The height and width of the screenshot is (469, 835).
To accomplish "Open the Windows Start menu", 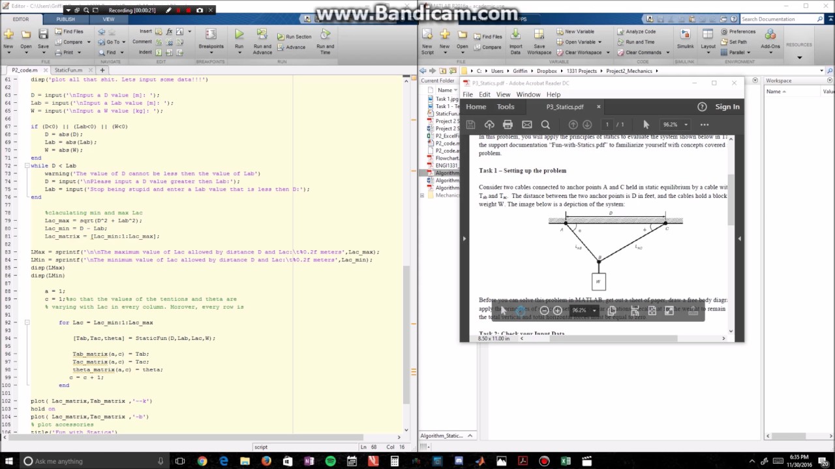I will pyautogui.click(x=9, y=461).
